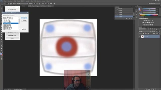Add a Hue/Saturation adjustment layer
The image size is (161, 90).
point(143,23)
